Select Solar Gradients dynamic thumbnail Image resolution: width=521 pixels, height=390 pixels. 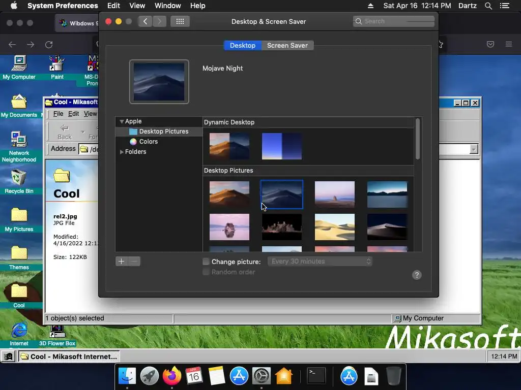pos(282,146)
